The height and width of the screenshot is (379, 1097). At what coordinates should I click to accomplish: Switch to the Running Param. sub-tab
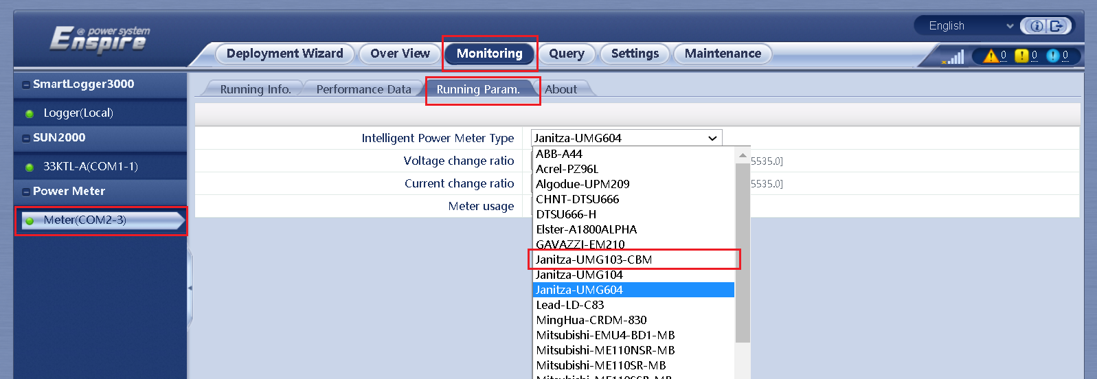point(478,89)
